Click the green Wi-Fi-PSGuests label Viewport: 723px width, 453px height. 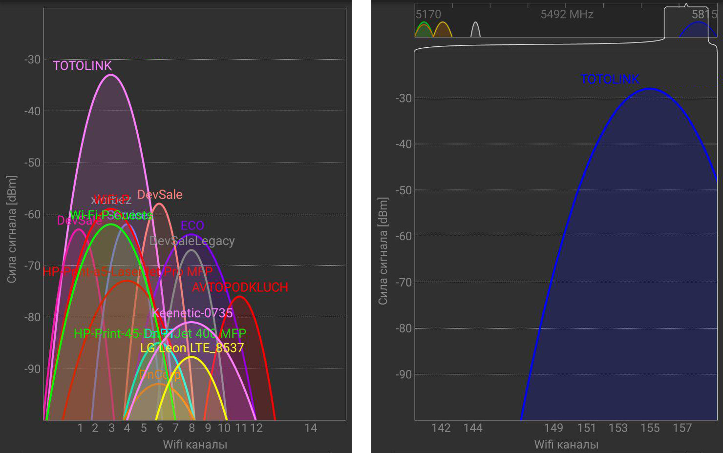[x=111, y=215]
